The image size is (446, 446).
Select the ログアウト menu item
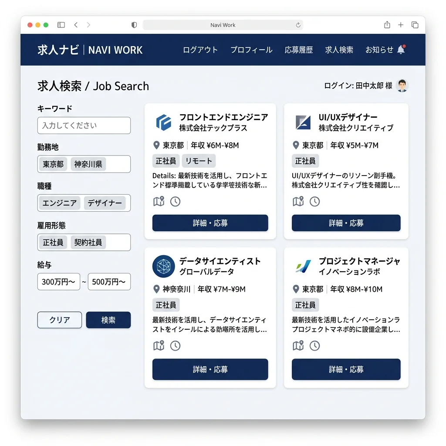click(x=200, y=50)
